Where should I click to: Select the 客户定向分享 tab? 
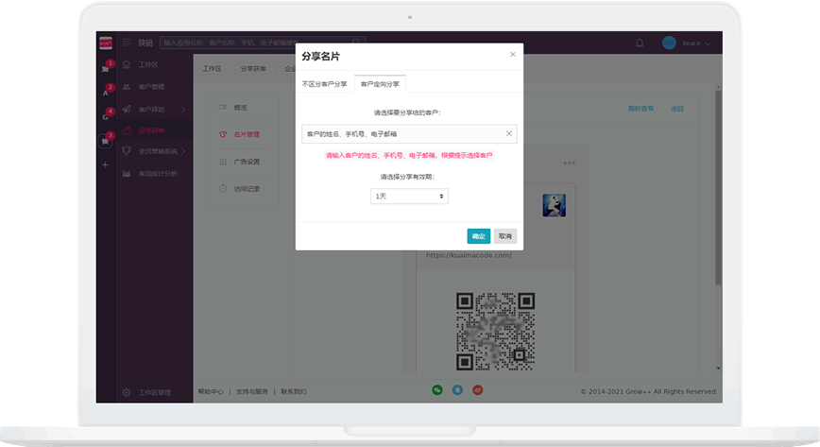pyautogui.click(x=380, y=84)
